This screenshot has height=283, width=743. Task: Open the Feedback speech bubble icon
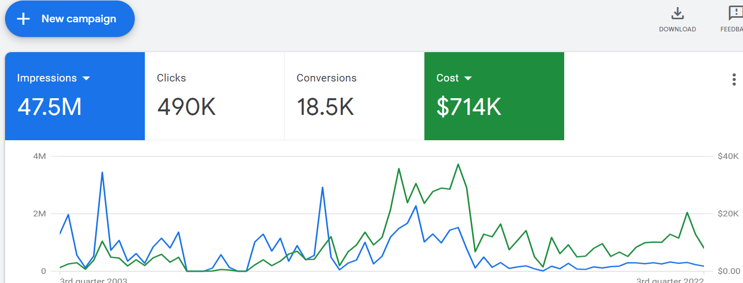(x=735, y=13)
